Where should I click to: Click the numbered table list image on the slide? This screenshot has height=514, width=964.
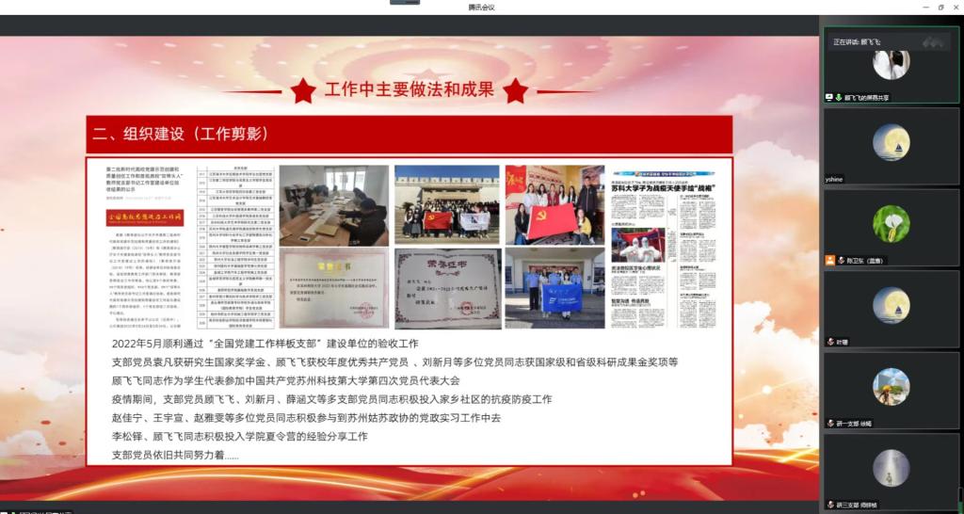click(x=235, y=248)
